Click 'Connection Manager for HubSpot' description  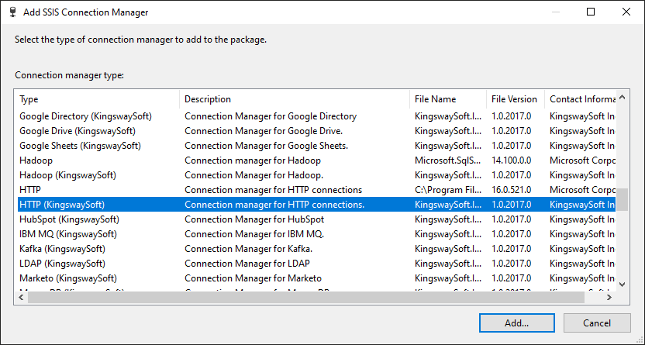click(254, 219)
